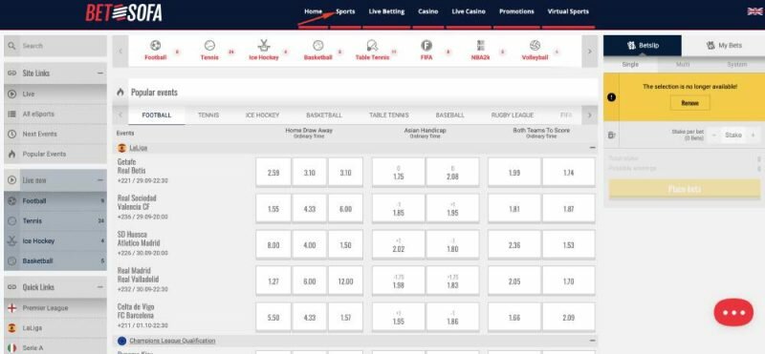Click the BetSofa logo
Viewport: 765px width, 354px height.
pyautogui.click(x=123, y=13)
